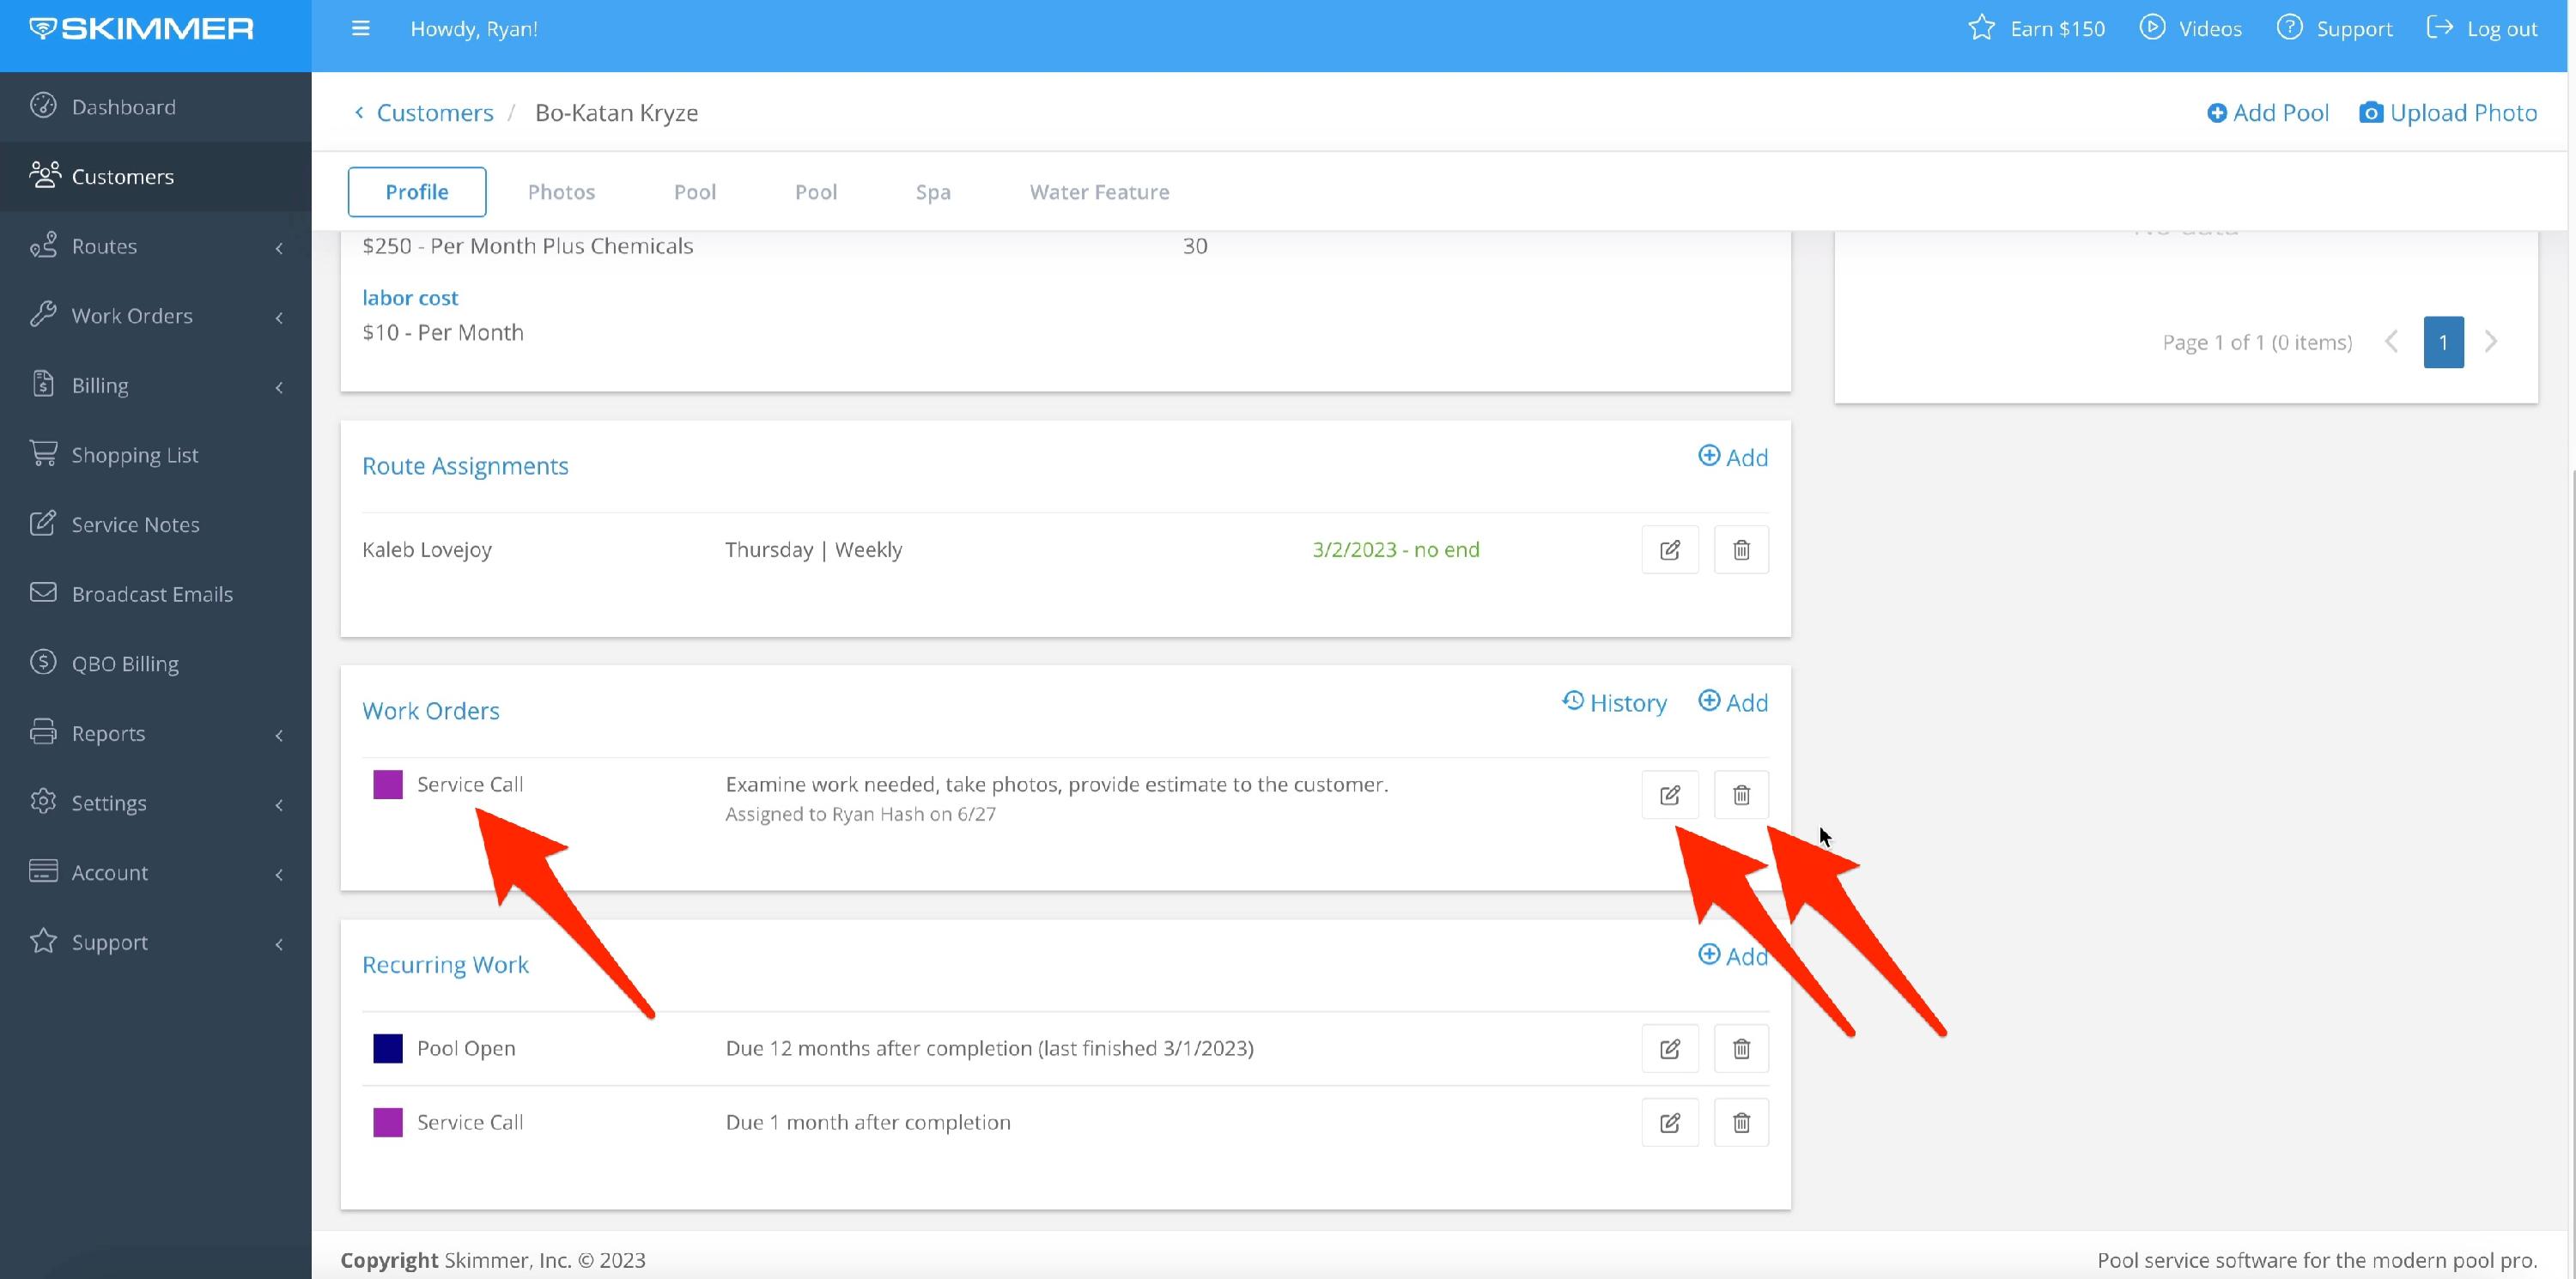Switch to the Photos tab
Image resolution: width=2576 pixels, height=1279 pixels.
(561, 192)
